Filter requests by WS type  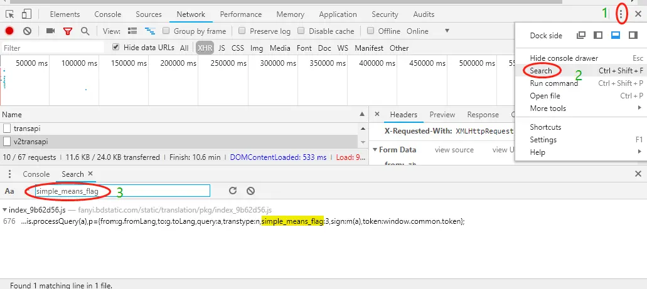343,48
